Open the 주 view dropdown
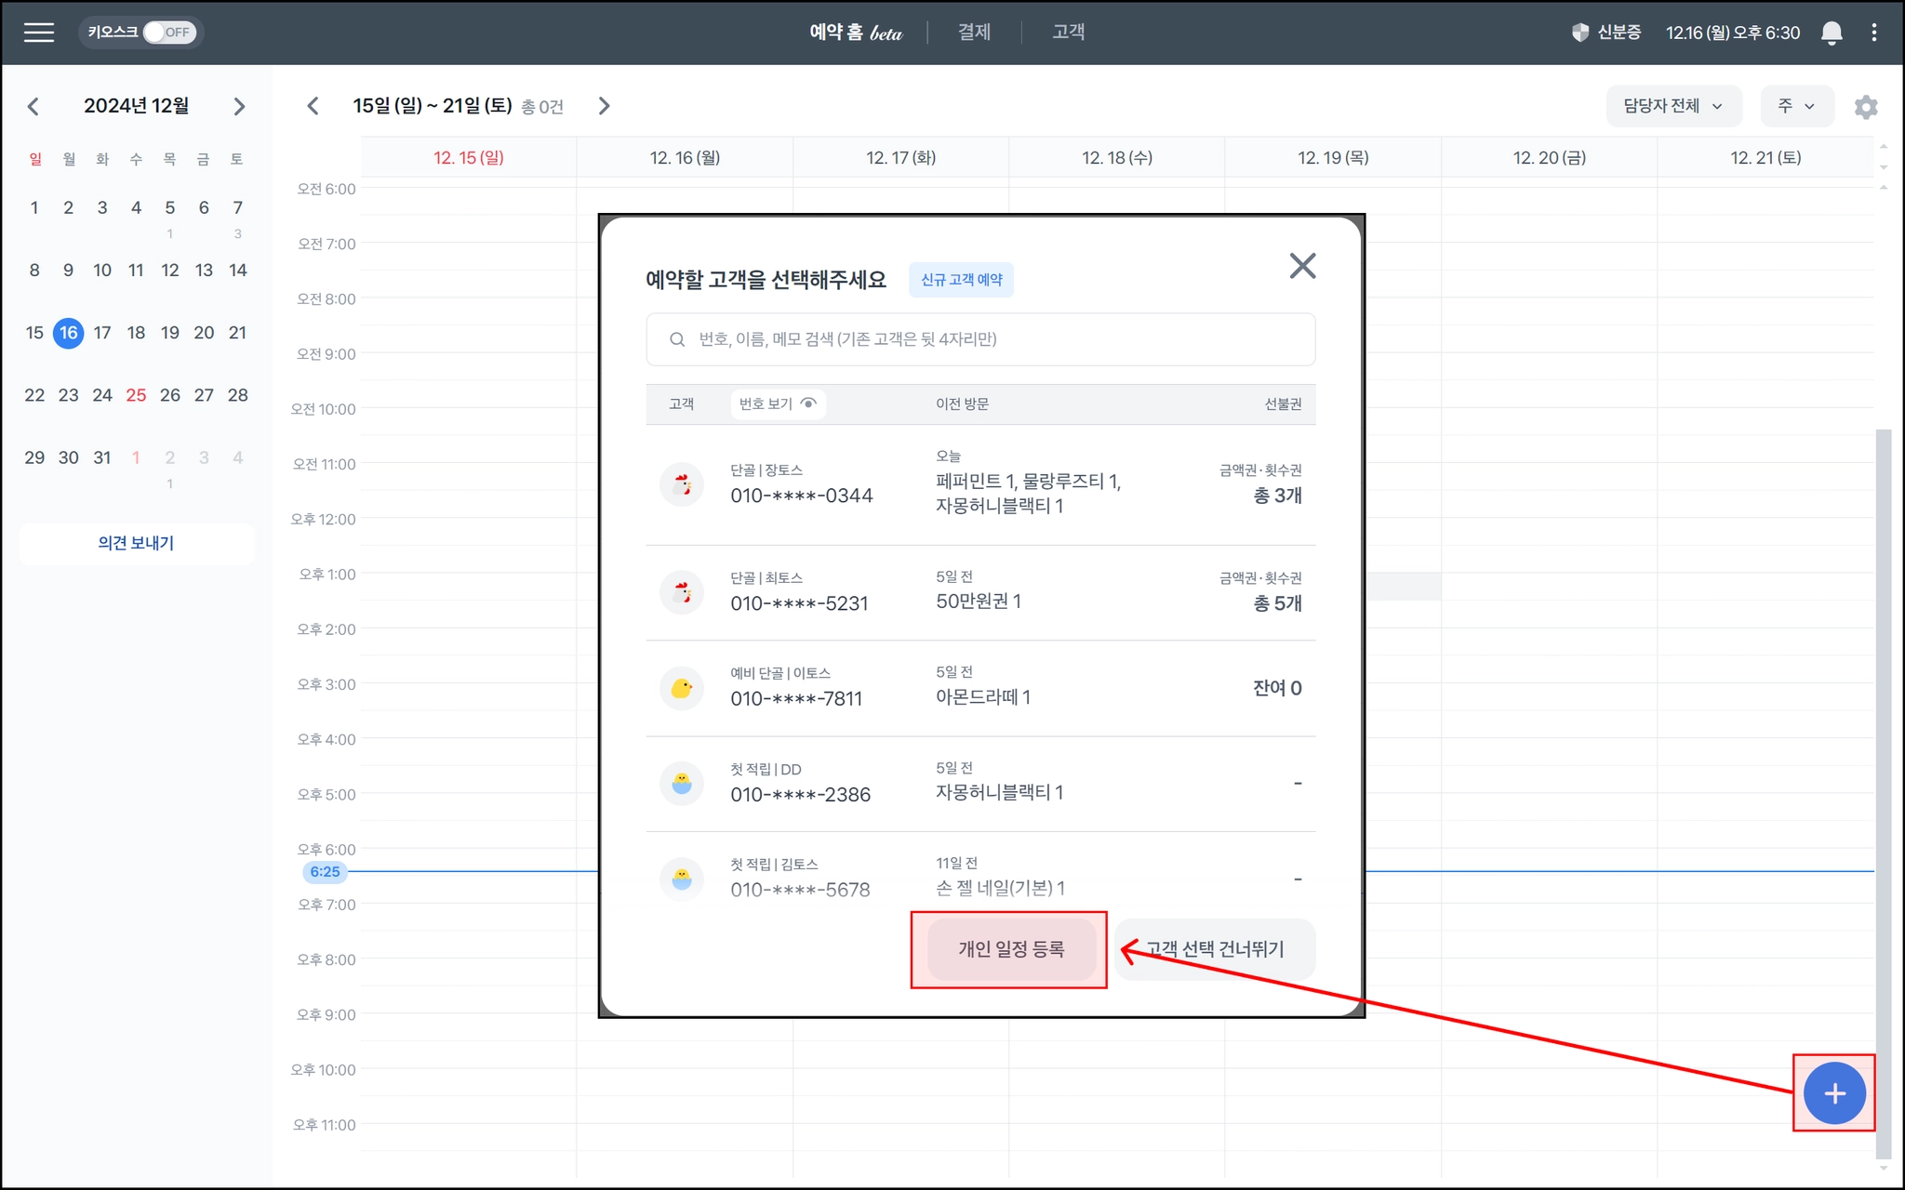Image resolution: width=1905 pixels, height=1190 pixels. (1796, 106)
